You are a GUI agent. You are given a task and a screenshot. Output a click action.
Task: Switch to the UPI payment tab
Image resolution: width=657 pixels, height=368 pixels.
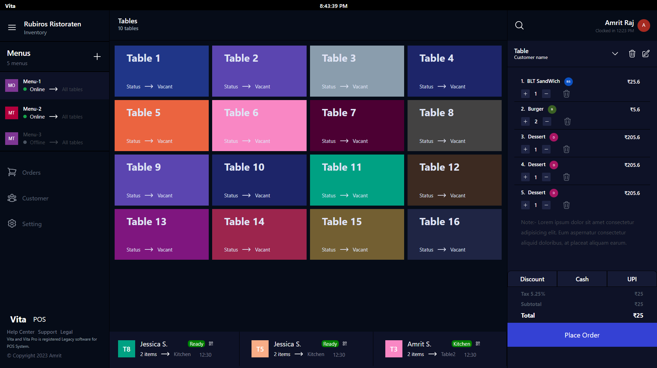pyautogui.click(x=632, y=279)
